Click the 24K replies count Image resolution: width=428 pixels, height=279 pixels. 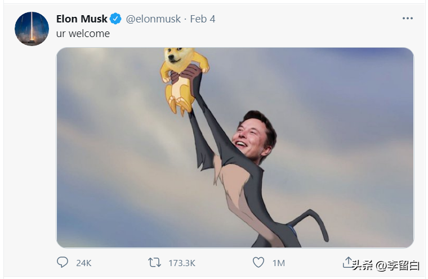click(x=84, y=263)
